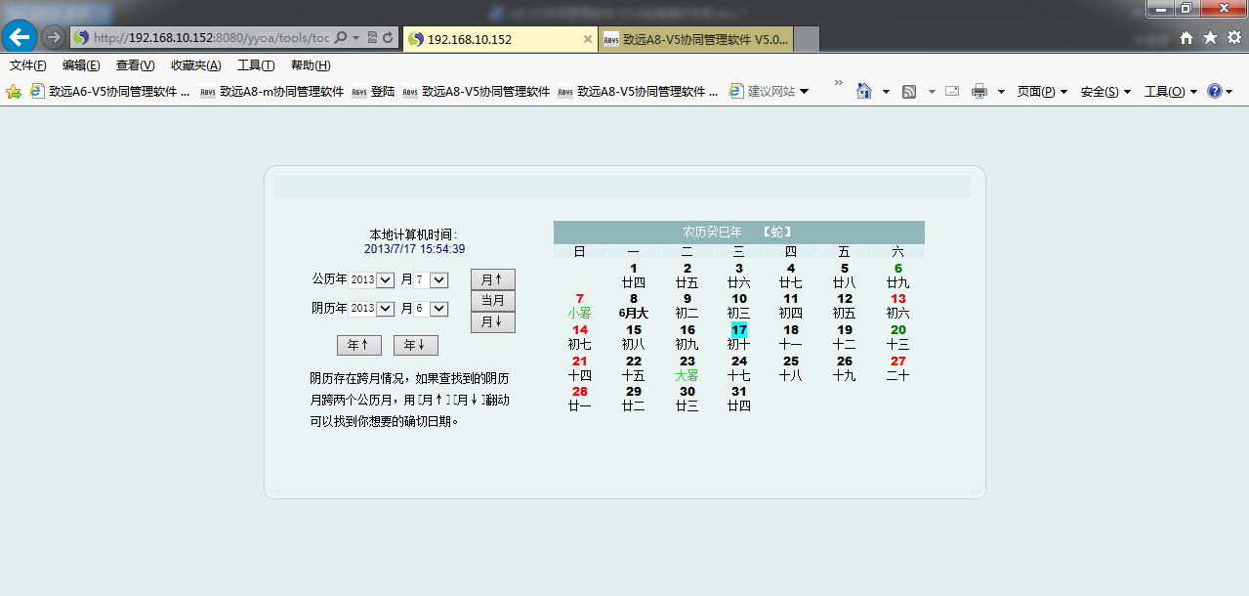The image size is (1249, 596).
Task: Open the 收藏夹(A) menu
Action: pos(195,65)
